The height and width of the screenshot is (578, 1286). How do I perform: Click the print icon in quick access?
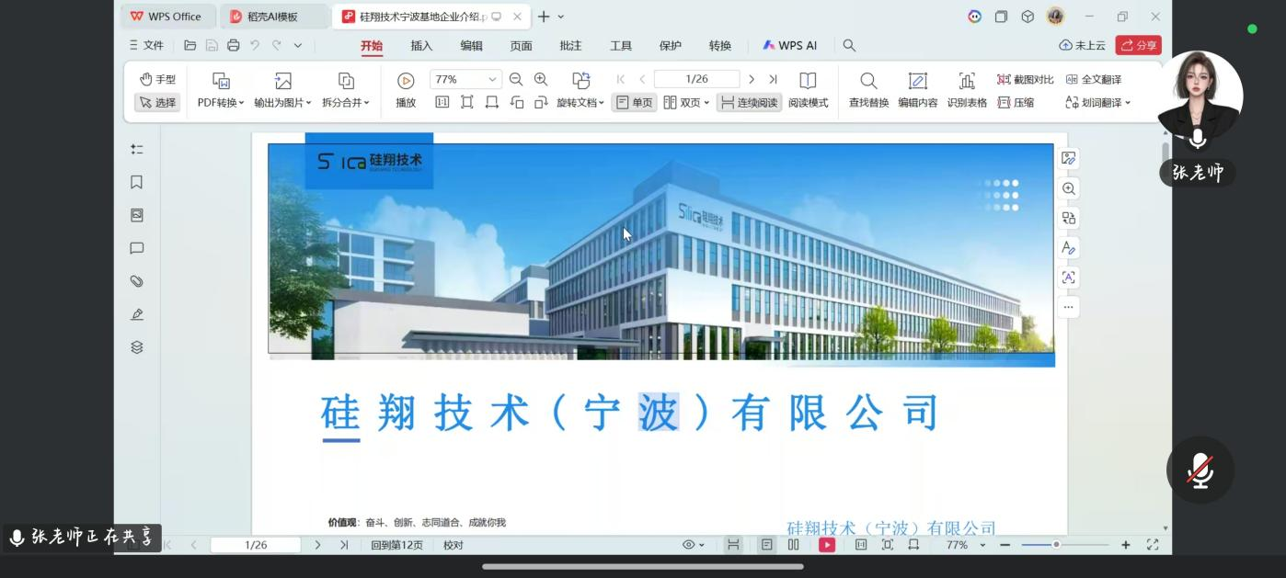[x=233, y=45]
